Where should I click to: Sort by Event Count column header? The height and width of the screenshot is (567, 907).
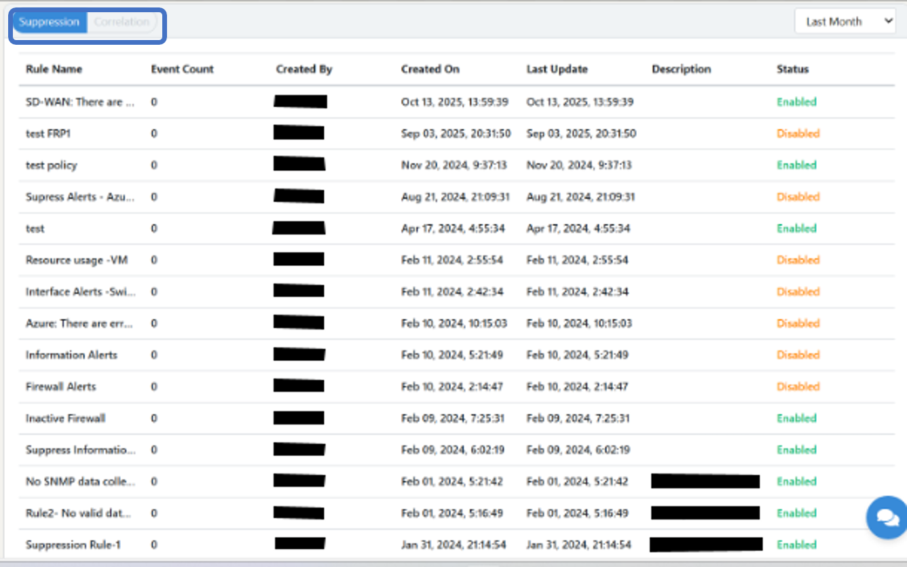[182, 69]
